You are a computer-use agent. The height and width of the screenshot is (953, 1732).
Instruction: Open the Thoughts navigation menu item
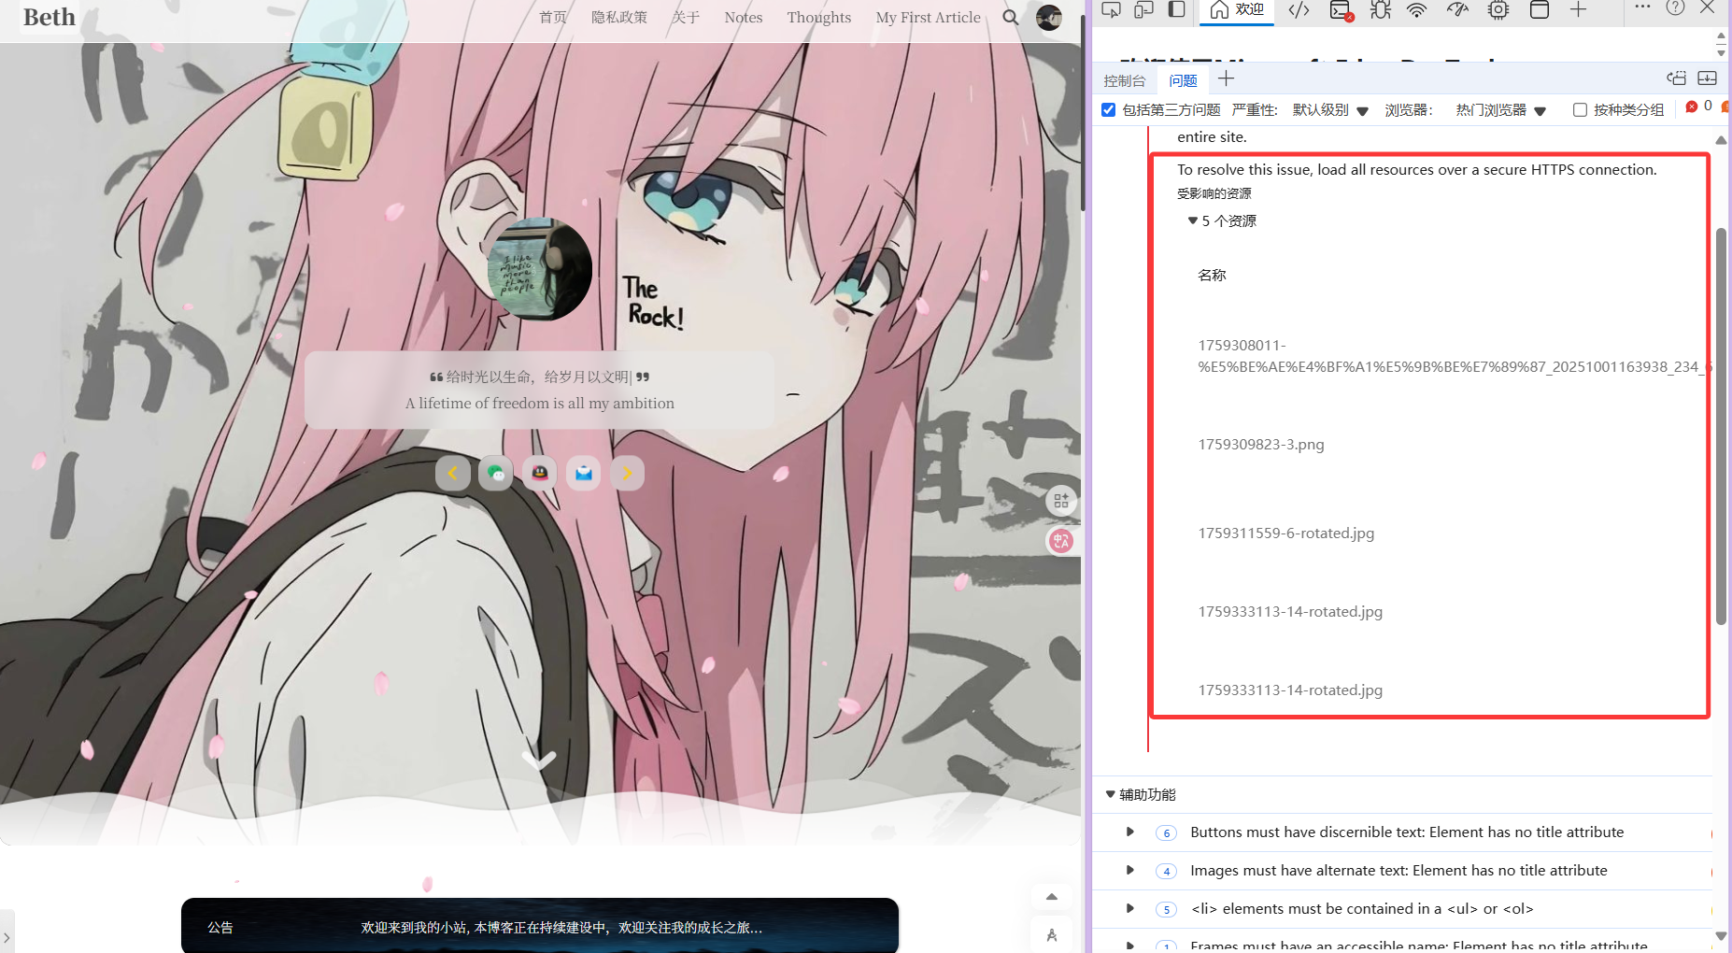click(x=818, y=18)
